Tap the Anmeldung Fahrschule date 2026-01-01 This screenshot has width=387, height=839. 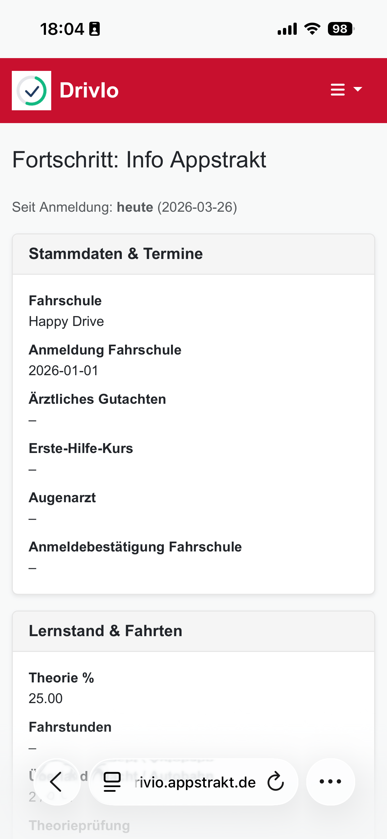(x=63, y=371)
